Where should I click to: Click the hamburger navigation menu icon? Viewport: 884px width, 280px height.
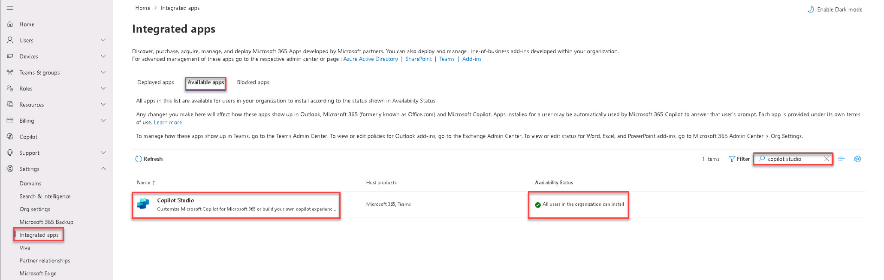[x=10, y=8]
